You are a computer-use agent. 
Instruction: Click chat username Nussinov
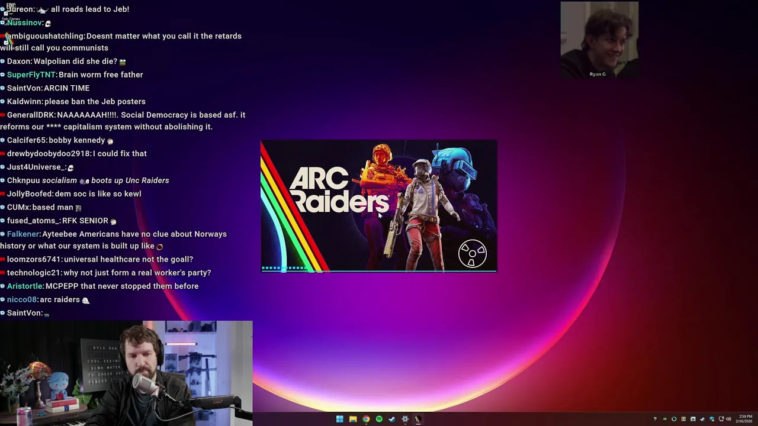[24, 22]
